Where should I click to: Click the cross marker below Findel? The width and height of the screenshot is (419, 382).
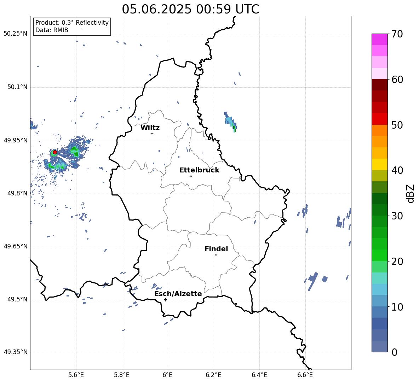coord(216,255)
